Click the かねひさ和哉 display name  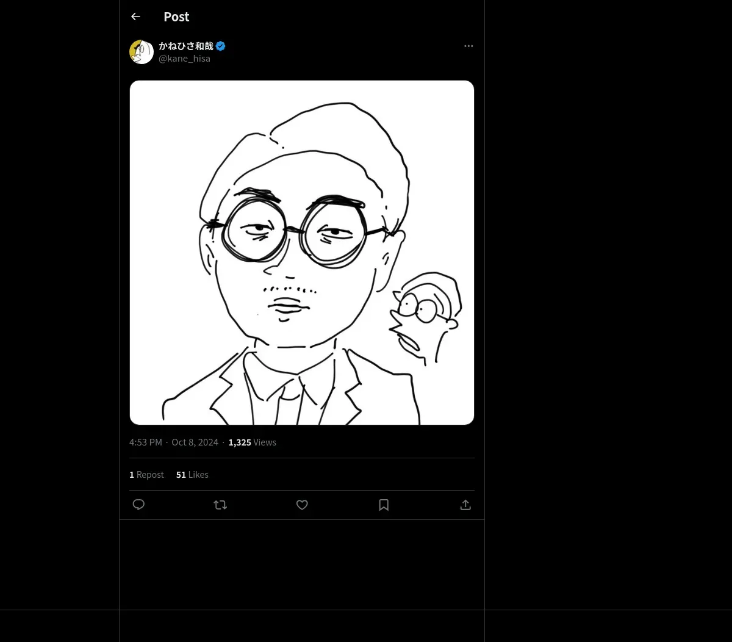(186, 46)
